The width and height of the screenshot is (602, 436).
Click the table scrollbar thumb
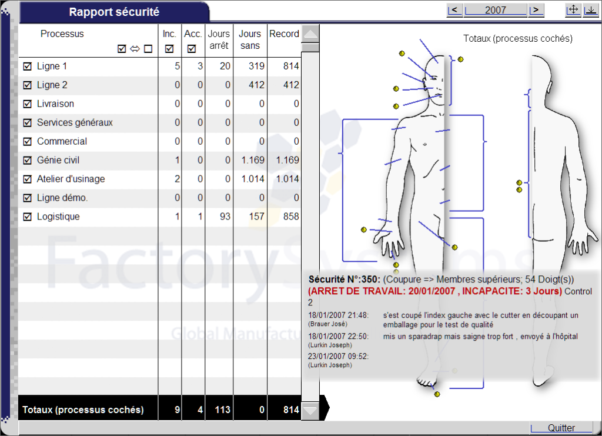(x=310, y=48)
